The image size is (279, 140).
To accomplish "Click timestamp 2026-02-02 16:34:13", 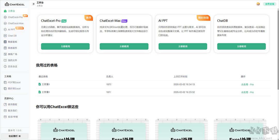I will (184, 84).
